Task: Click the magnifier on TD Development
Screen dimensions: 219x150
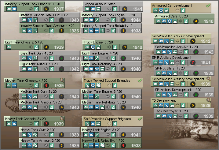Action: click(x=209, y=100)
